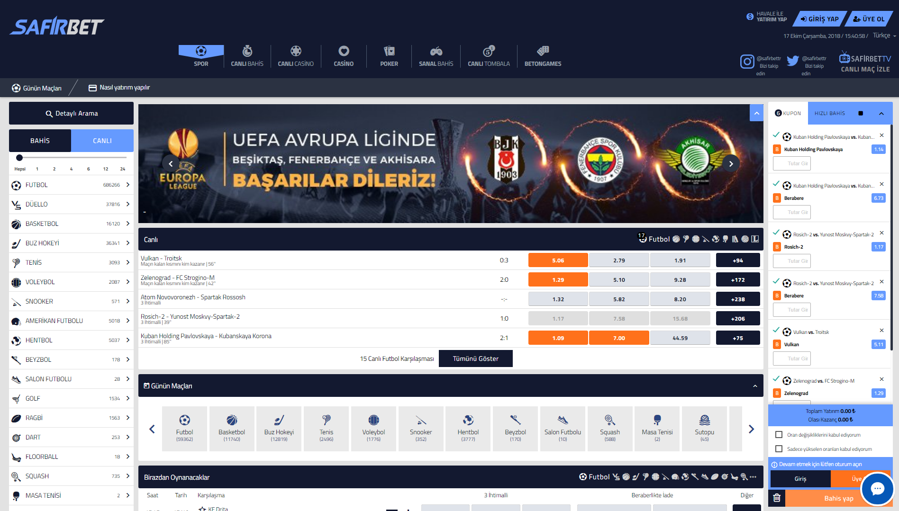Click the Tümünü Göster button
The width and height of the screenshot is (899, 511).
(x=475, y=359)
